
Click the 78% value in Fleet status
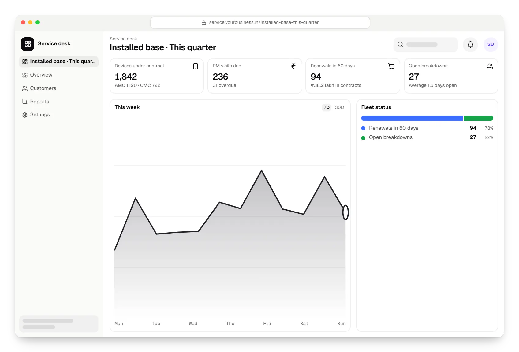[489, 128]
